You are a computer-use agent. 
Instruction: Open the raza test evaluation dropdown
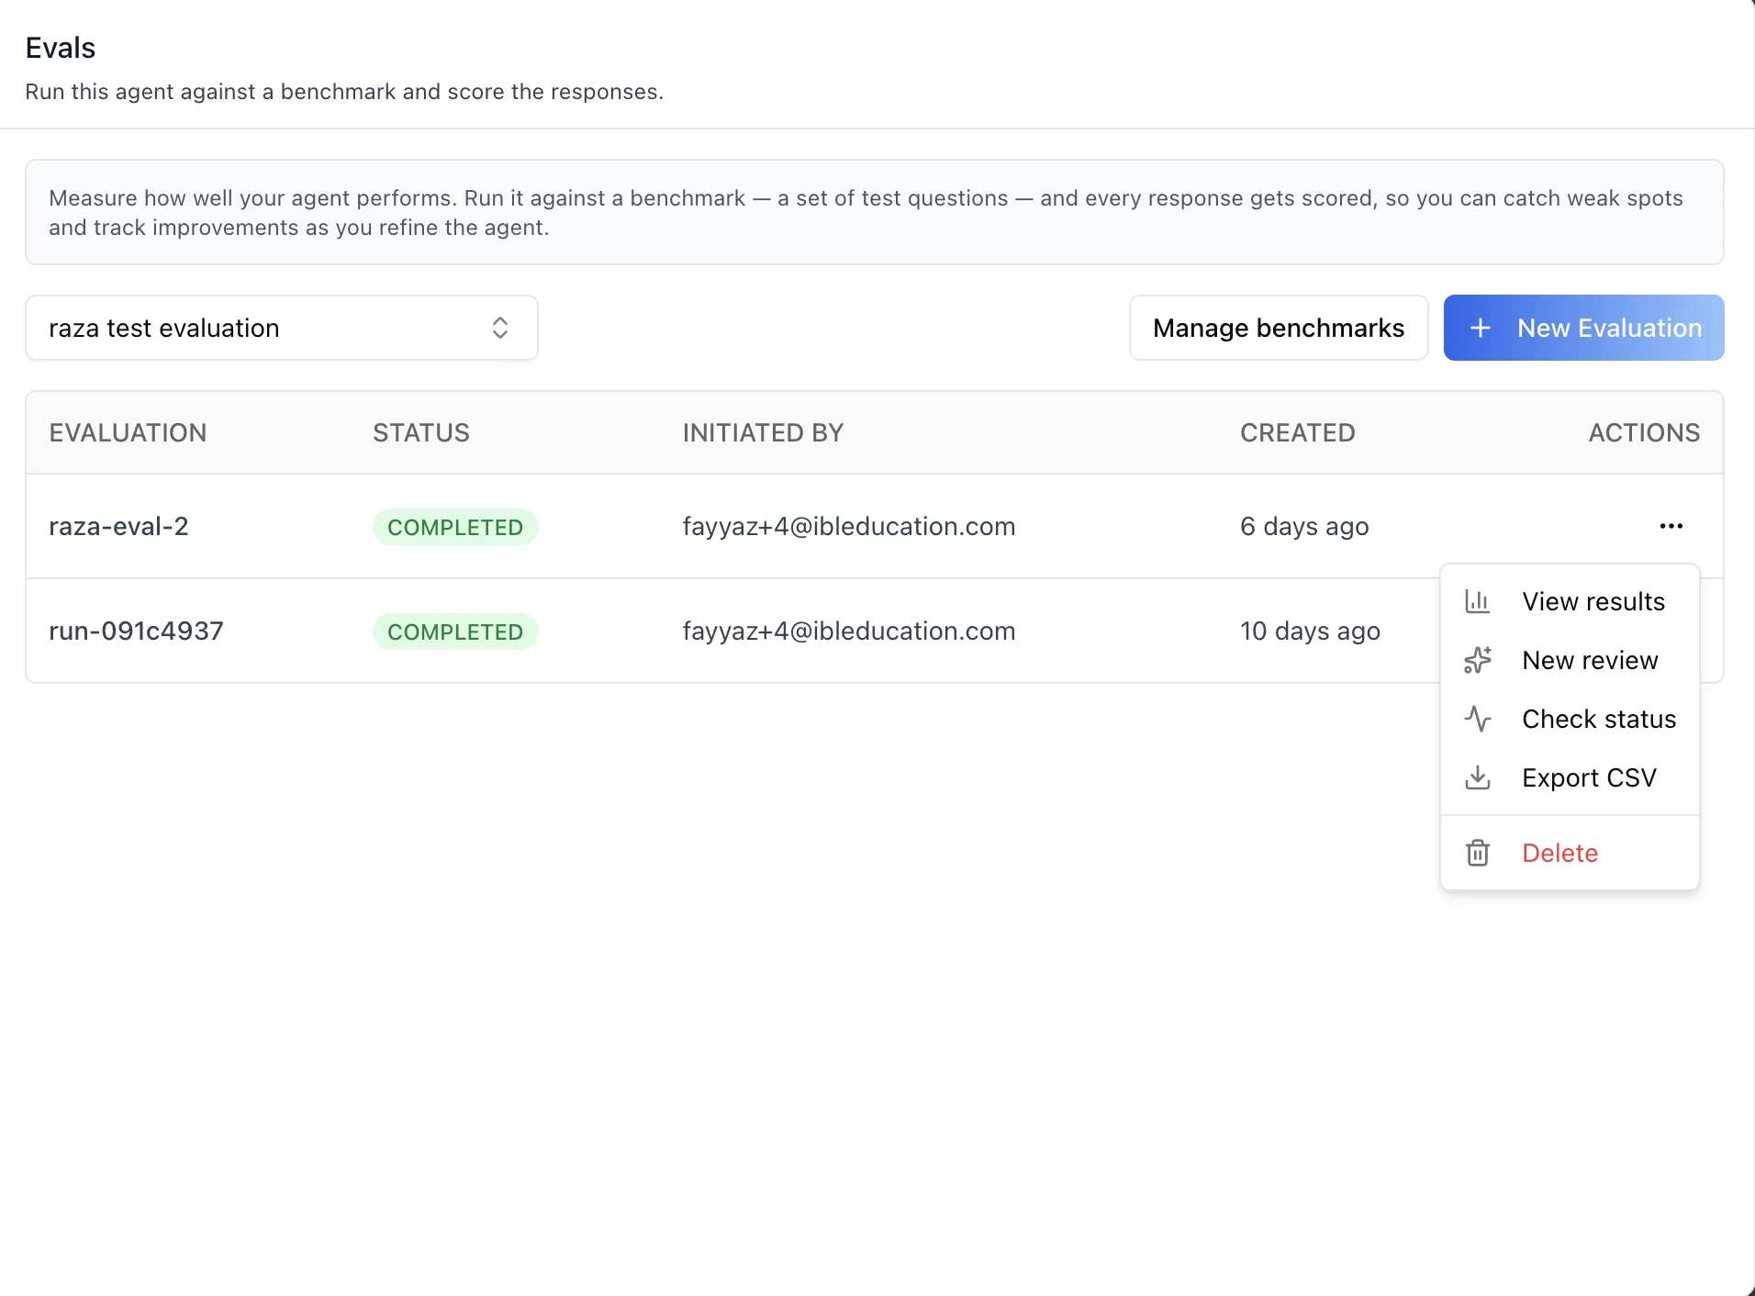pos(282,328)
